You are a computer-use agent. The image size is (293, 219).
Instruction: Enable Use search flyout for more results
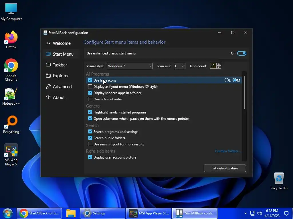pyautogui.click(x=90, y=144)
